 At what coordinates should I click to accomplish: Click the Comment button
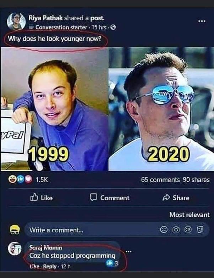point(109,198)
